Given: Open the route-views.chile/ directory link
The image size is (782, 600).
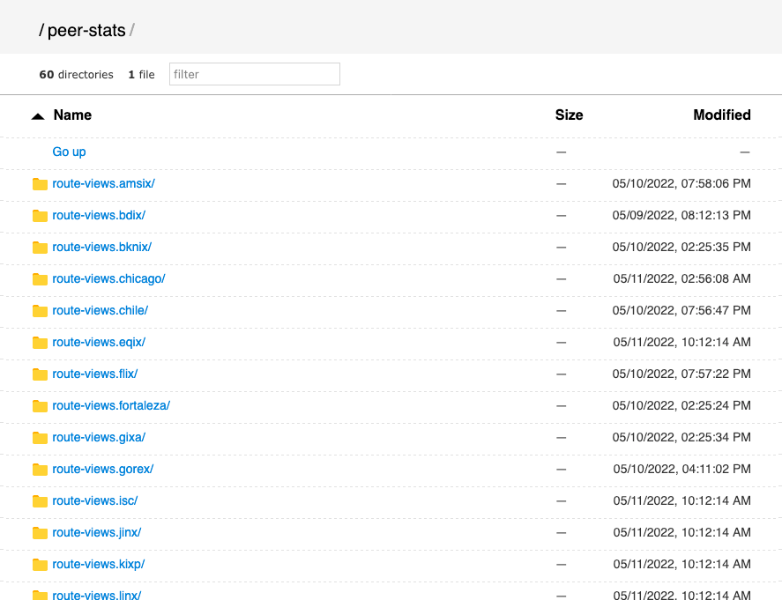Looking at the screenshot, I should coord(101,310).
